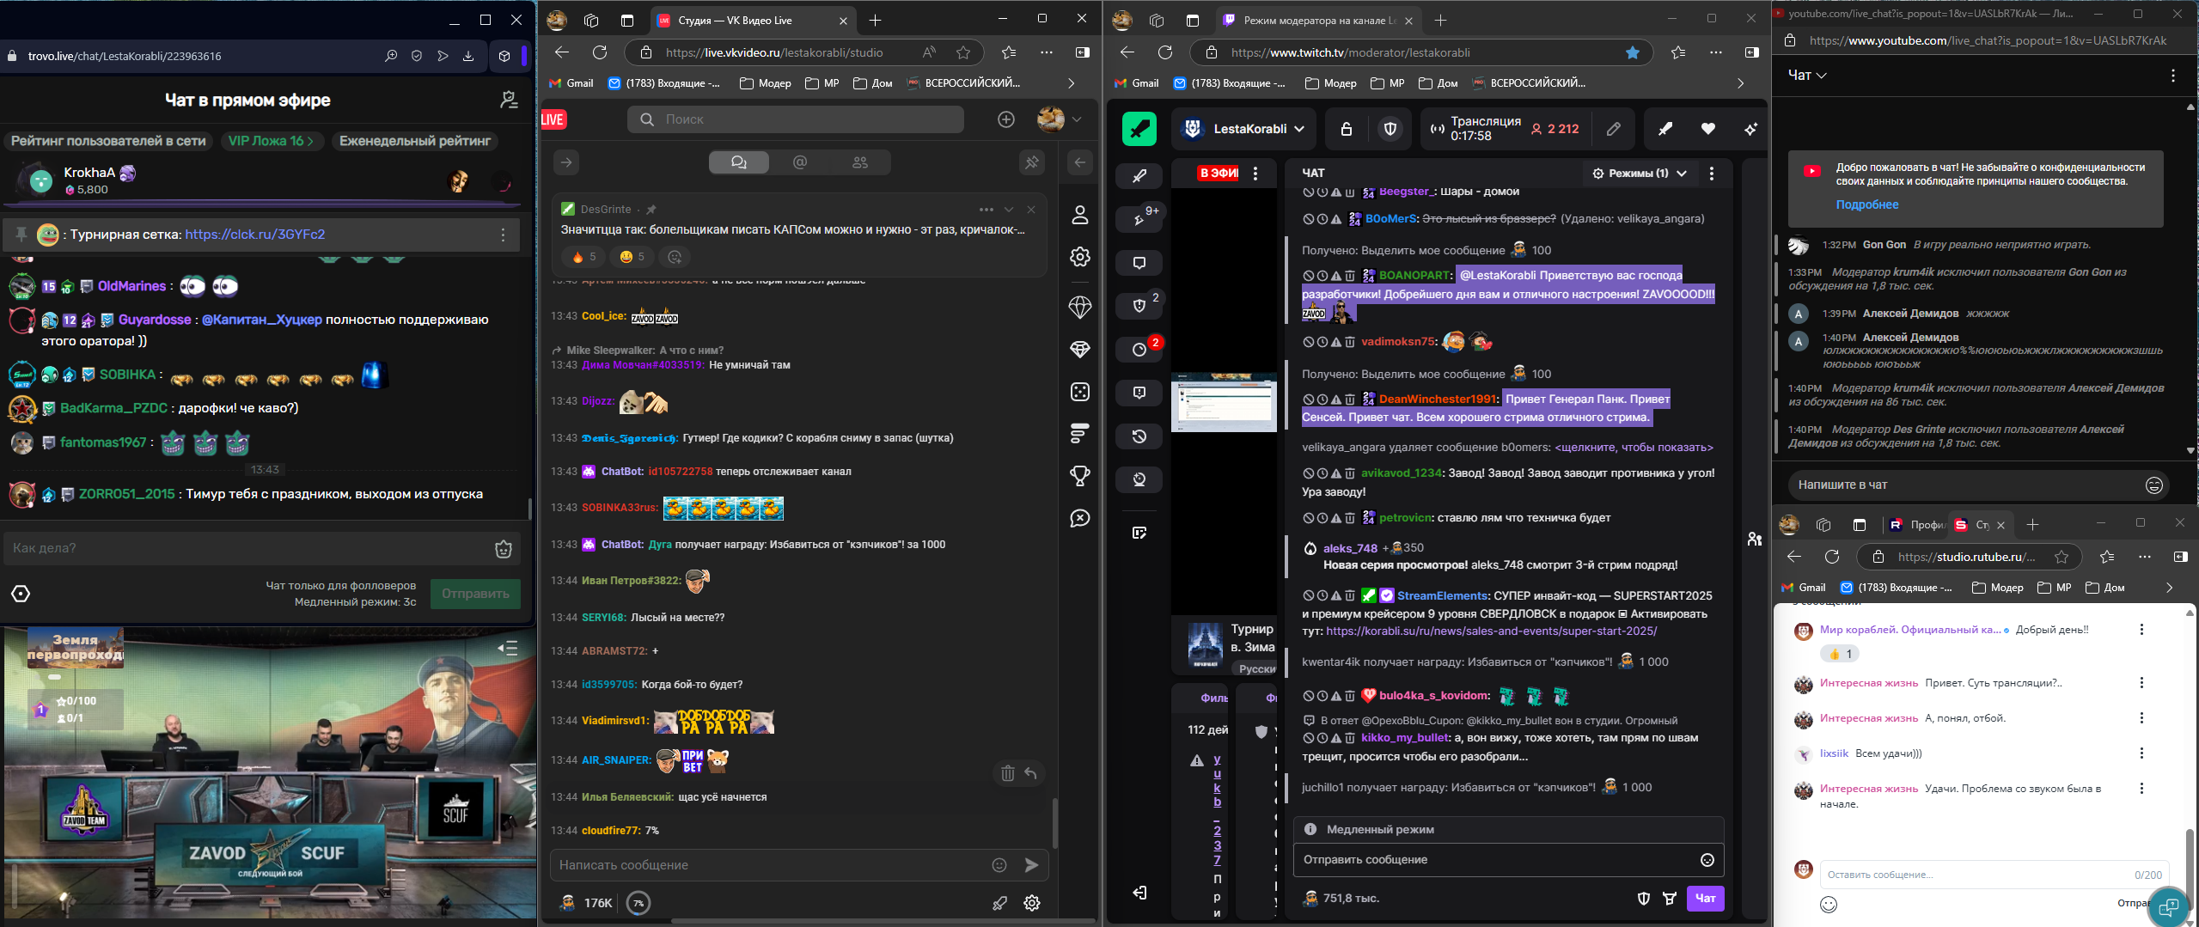Open the chat bubble widget in Twitch sidebar
Image resolution: width=2199 pixels, height=927 pixels.
click(1139, 262)
